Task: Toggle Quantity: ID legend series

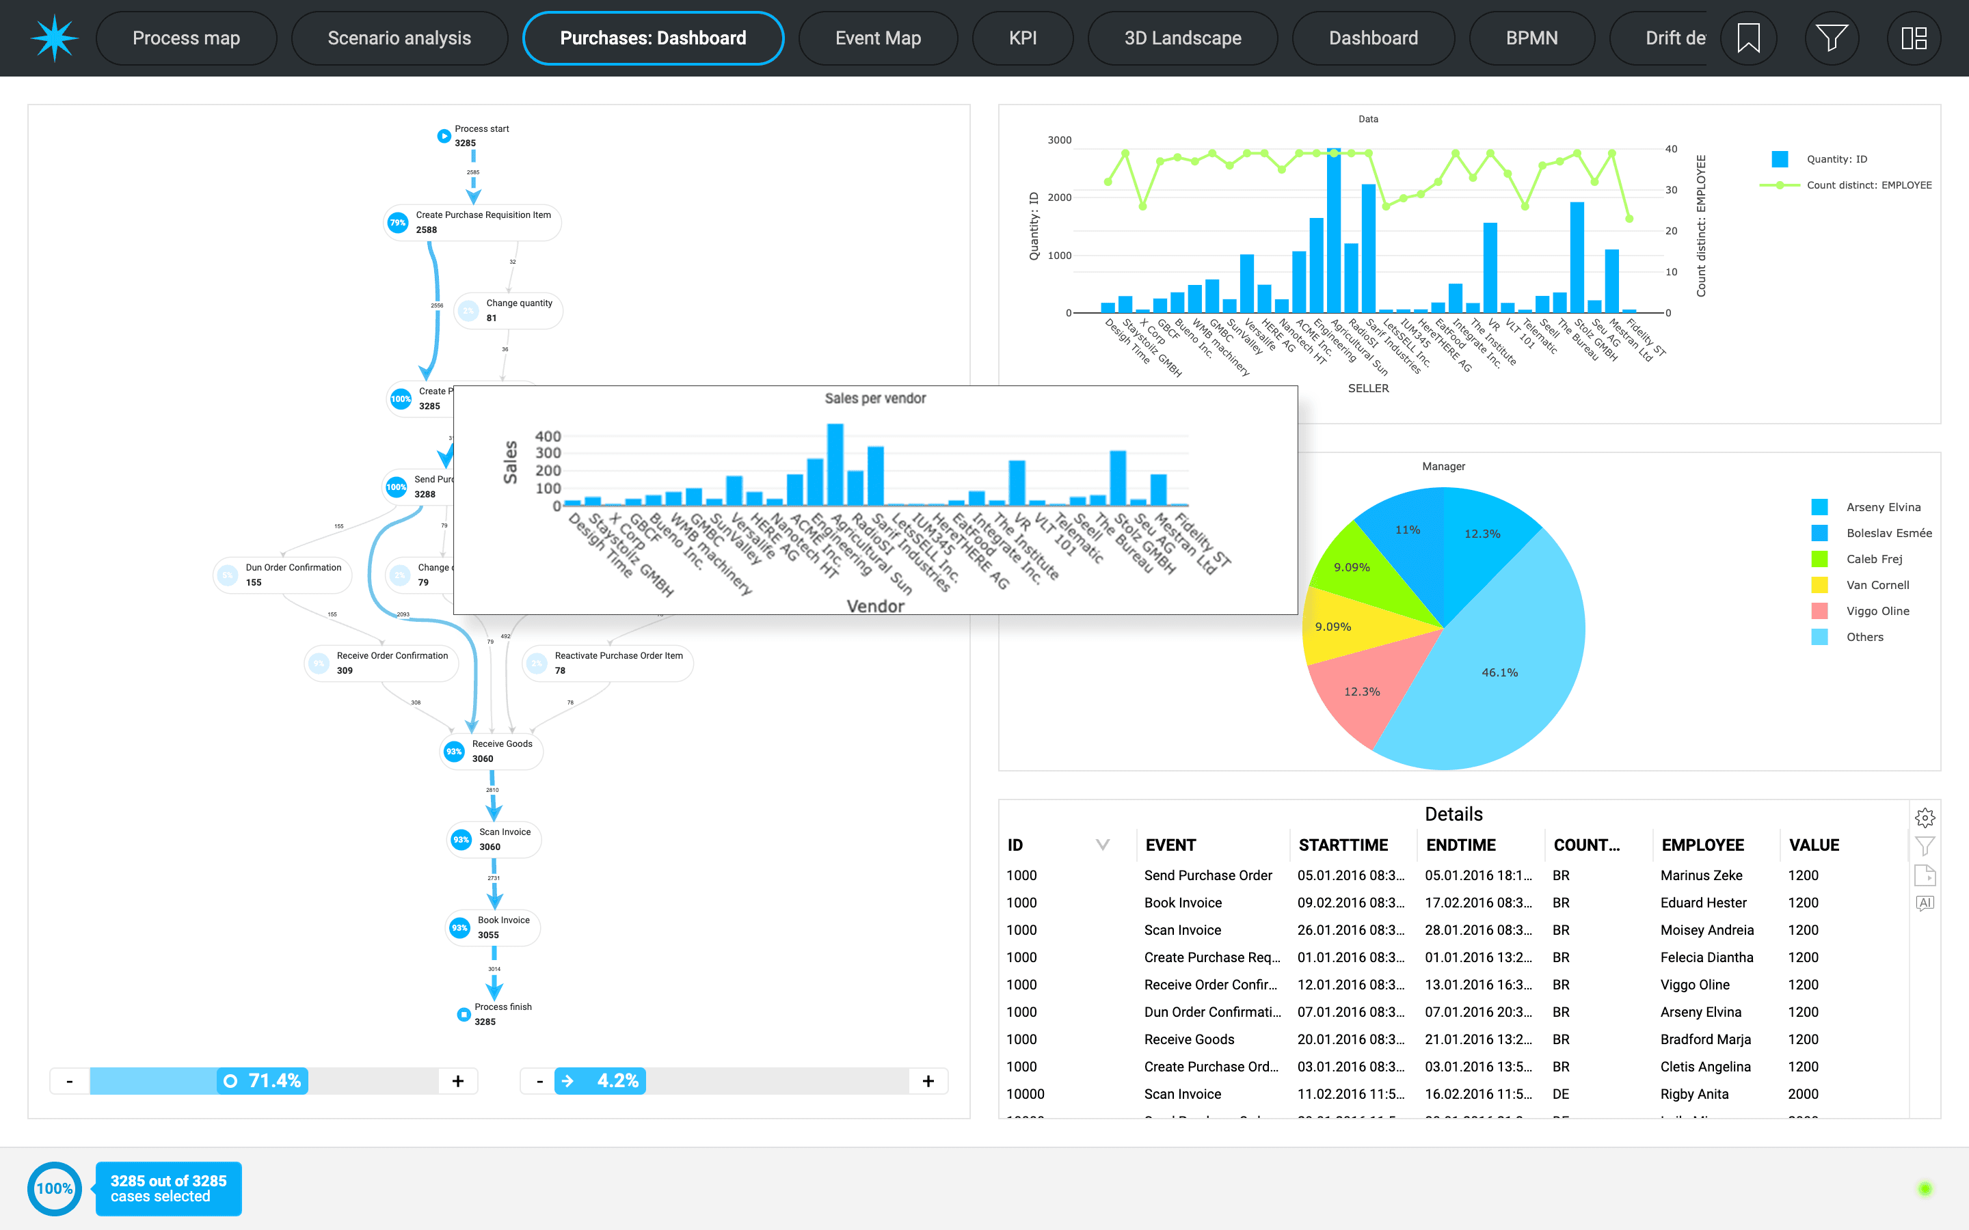Action: pyautogui.click(x=1836, y=159)
